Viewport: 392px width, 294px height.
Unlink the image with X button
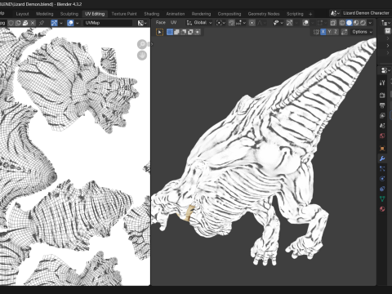(x=33, y=23)
